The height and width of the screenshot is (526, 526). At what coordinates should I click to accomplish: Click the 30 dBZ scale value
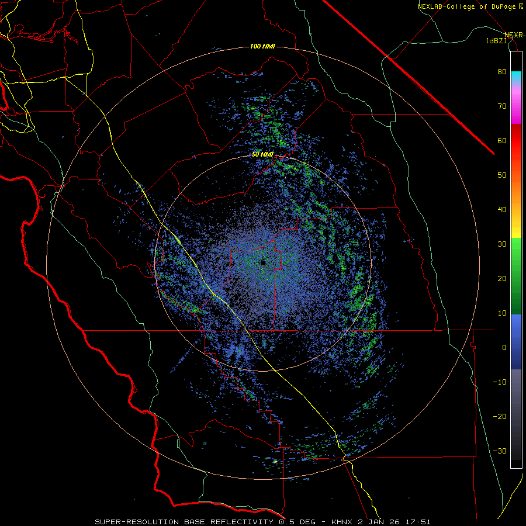coord(502,244)
